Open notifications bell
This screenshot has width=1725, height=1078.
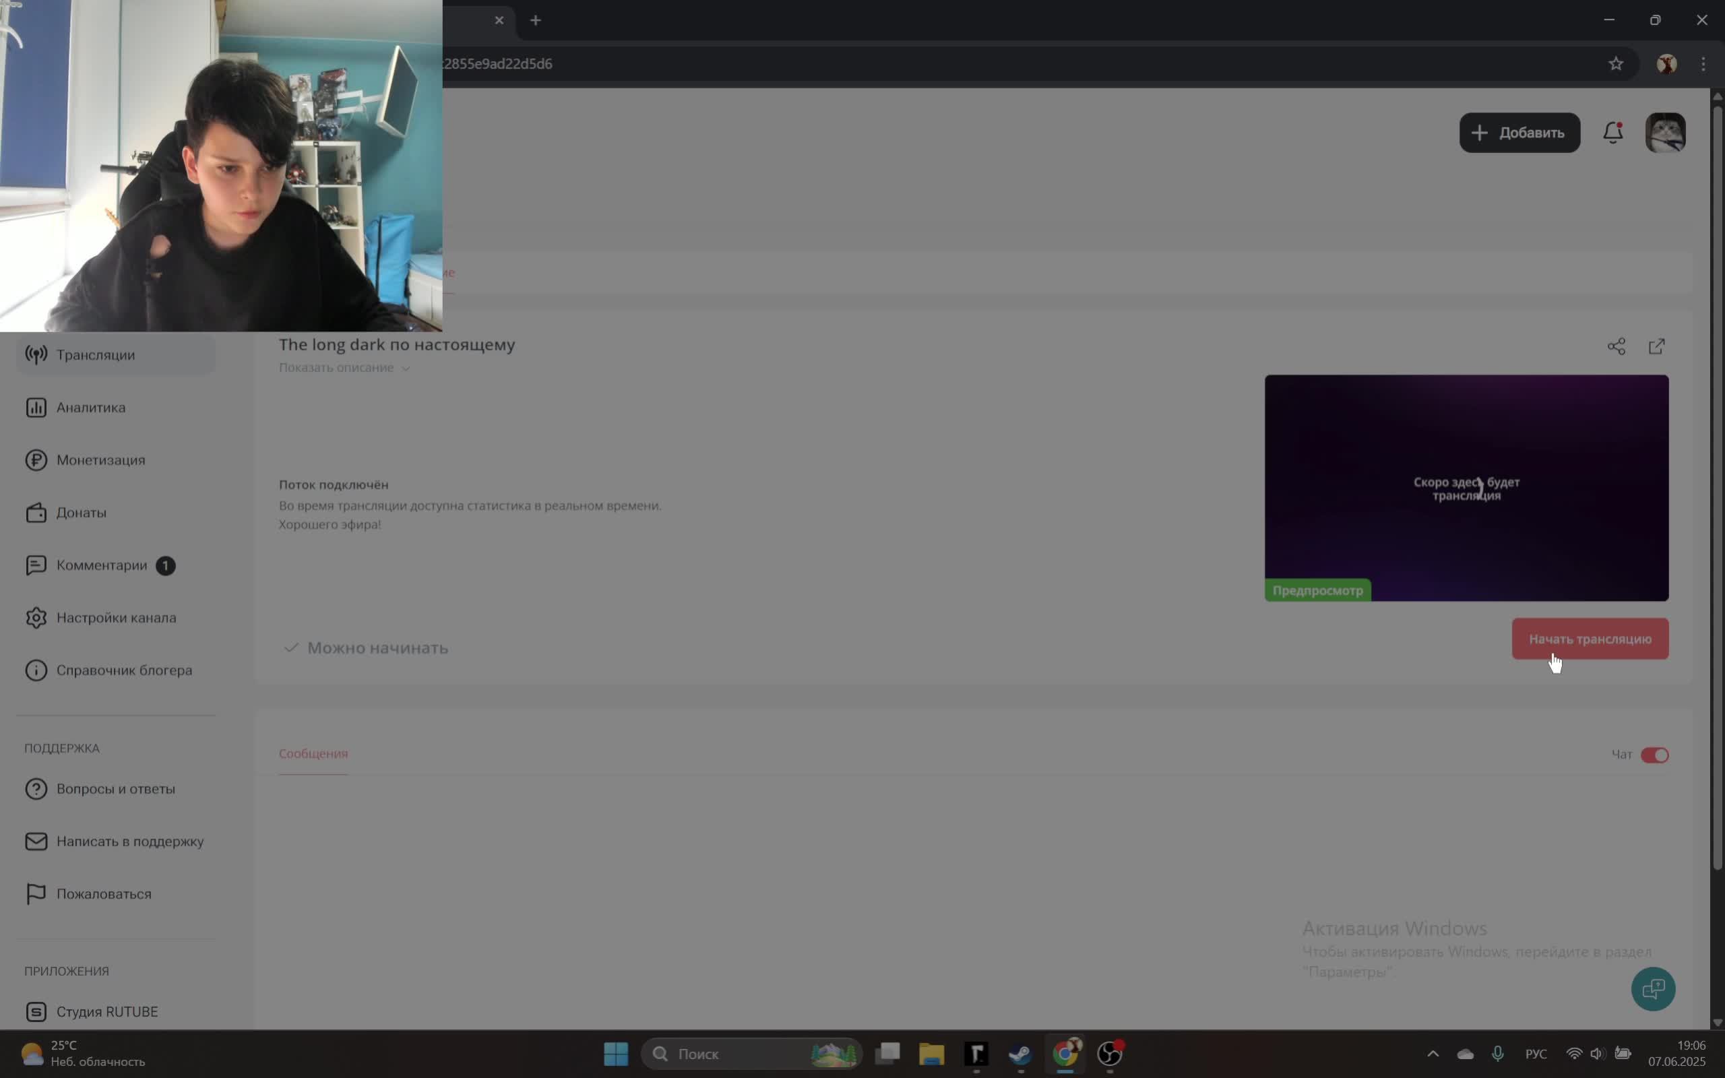(x=1612, y=133)
